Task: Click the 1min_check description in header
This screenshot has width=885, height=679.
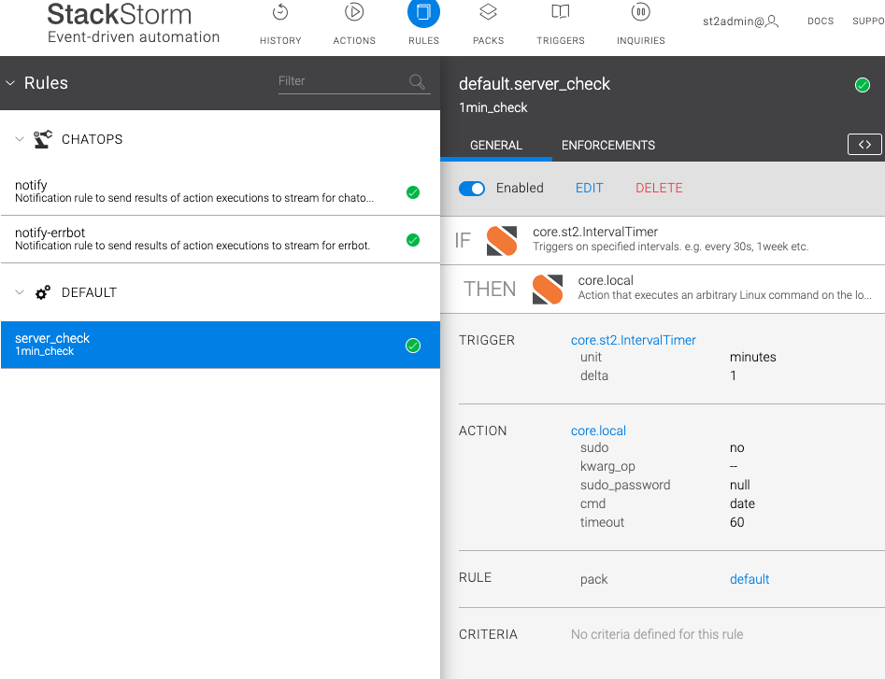Action: coord(492,107)
